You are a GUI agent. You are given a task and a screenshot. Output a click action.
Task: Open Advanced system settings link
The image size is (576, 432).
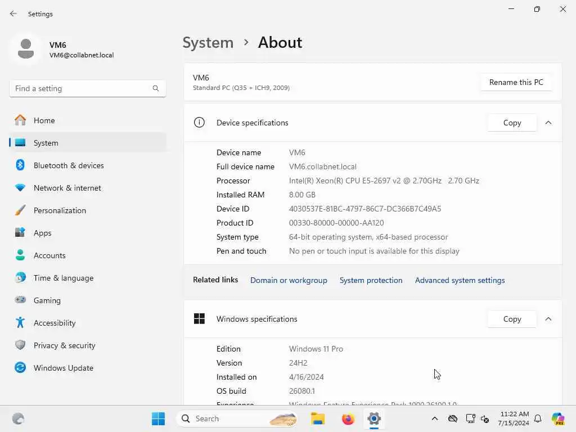pos(460,280)
